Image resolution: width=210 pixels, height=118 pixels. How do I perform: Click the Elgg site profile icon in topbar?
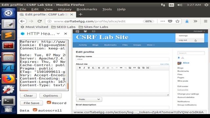pos(77,31)
